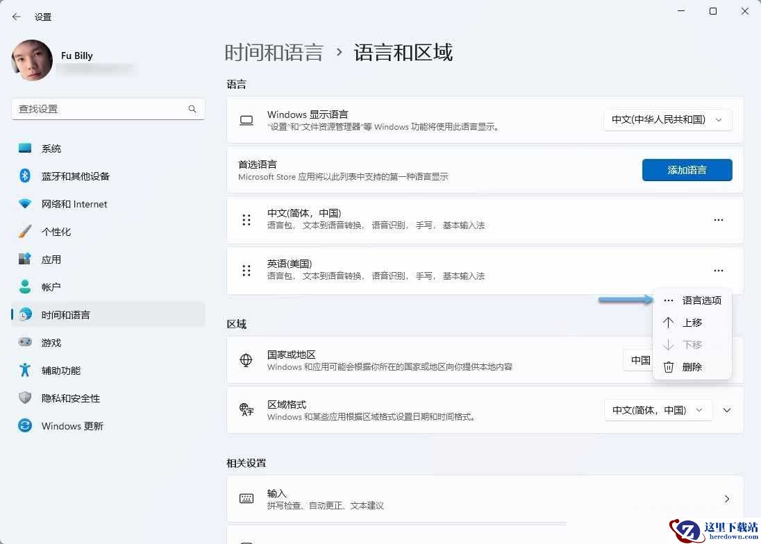Open 蓝牙和其他设备 settings

point(108,176)
